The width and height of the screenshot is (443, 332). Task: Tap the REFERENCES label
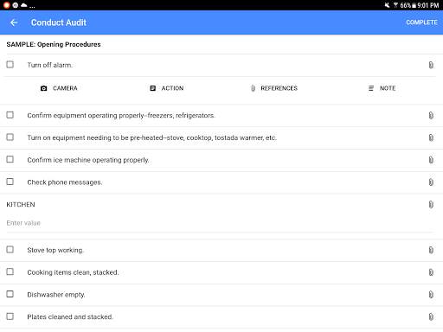[x=279, y=88]
